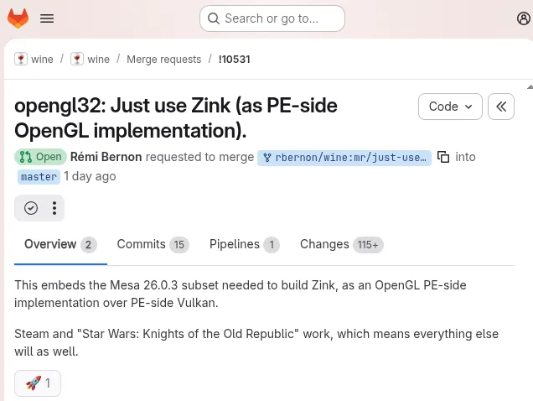Click the rocket emoji reaction

point(38,383)
